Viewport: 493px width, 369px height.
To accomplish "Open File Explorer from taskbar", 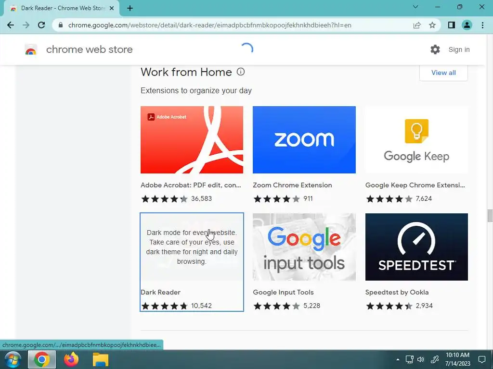I will (x=101, y=359).
